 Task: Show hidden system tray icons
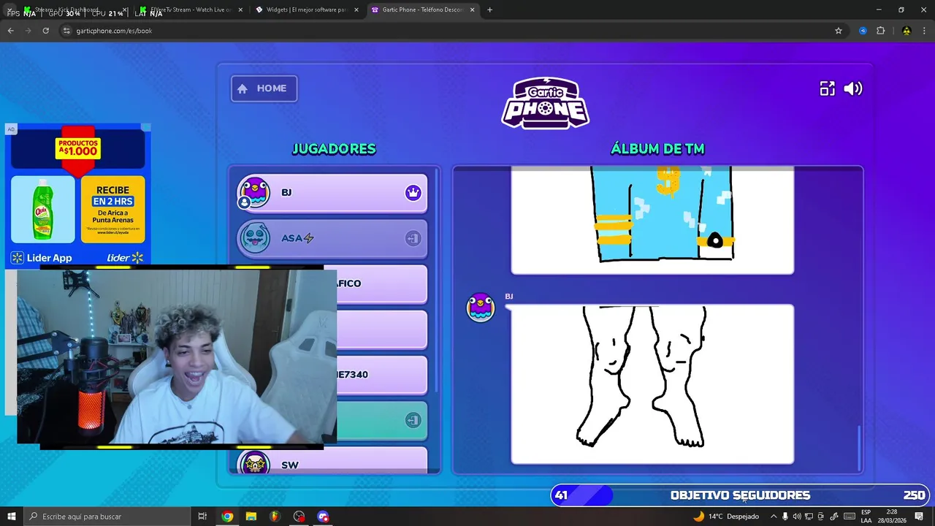pyautogui.click(x=774, y=517)
